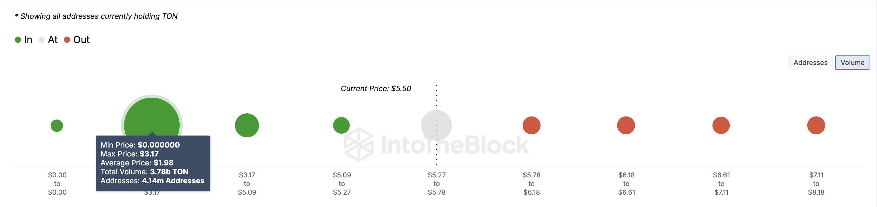Click red bubble for $6.18 to $6.61
877x207 pixels.
[626, 125]
